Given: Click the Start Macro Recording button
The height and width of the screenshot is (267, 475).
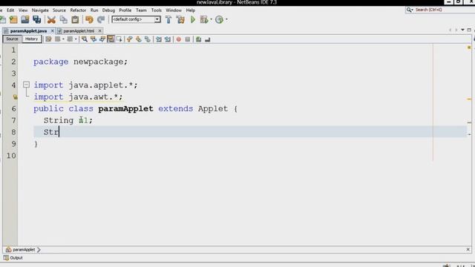Looking at the screenshot, I should (179, 39).
